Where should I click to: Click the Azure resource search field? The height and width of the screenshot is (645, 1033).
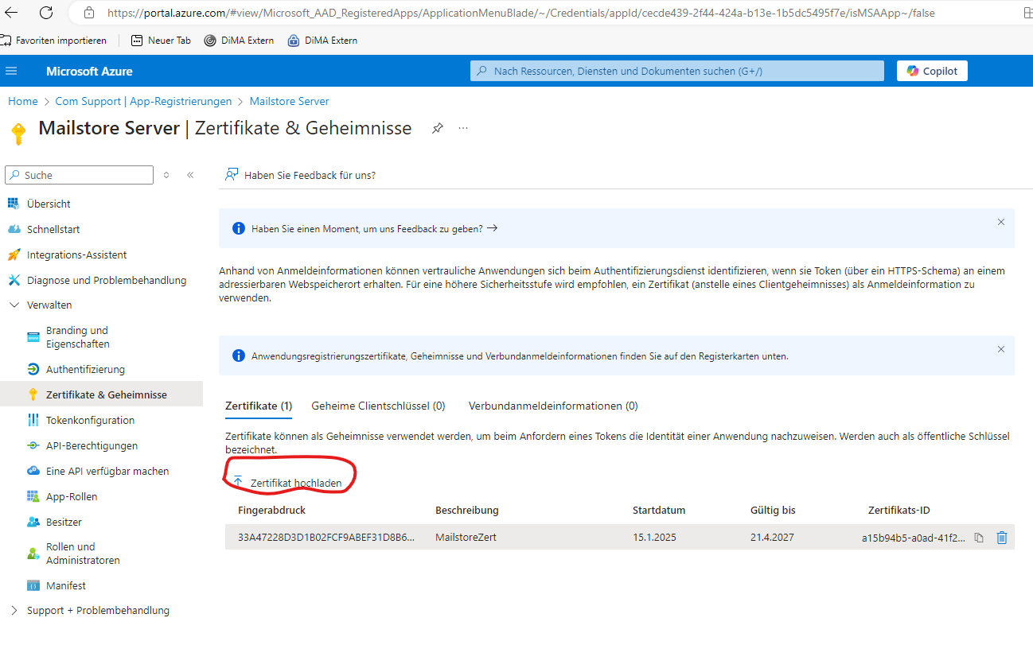(x=676, y=71)
